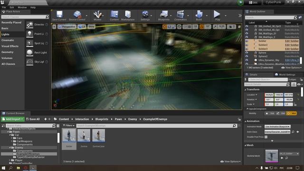304x171 pixels.
Task: Open the taskbar search icon
Action: 10,168
